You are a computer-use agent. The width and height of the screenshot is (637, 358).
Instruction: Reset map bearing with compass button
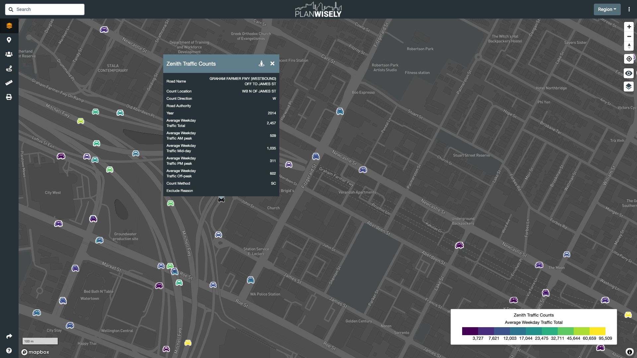coord(629,46)
